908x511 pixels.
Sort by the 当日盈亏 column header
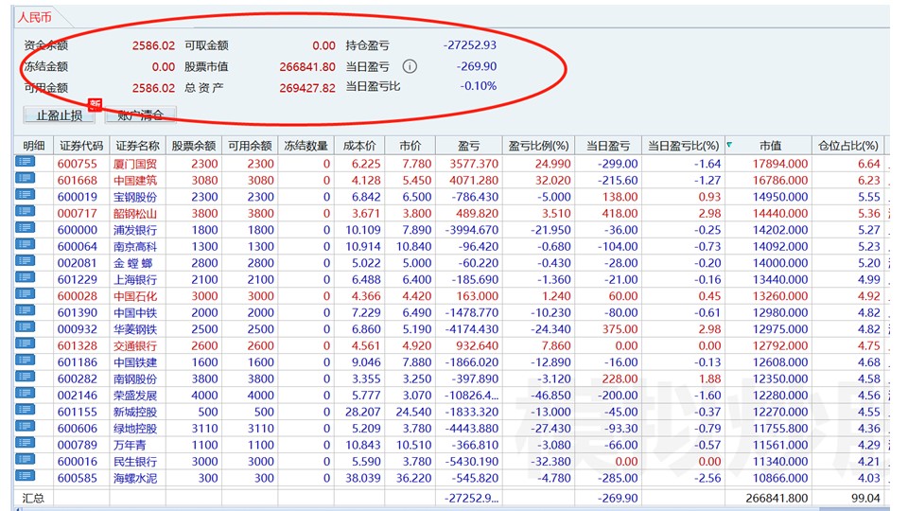click(608, 146)
